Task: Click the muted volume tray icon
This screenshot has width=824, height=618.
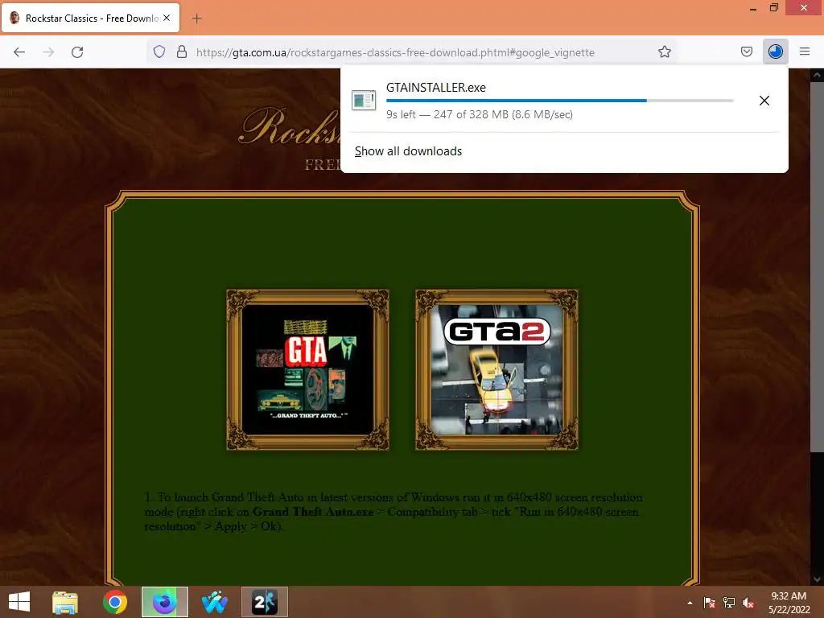Action: (748, 603)
